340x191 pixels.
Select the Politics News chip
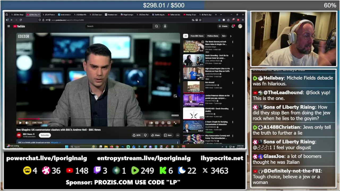[x=213, y=36]
